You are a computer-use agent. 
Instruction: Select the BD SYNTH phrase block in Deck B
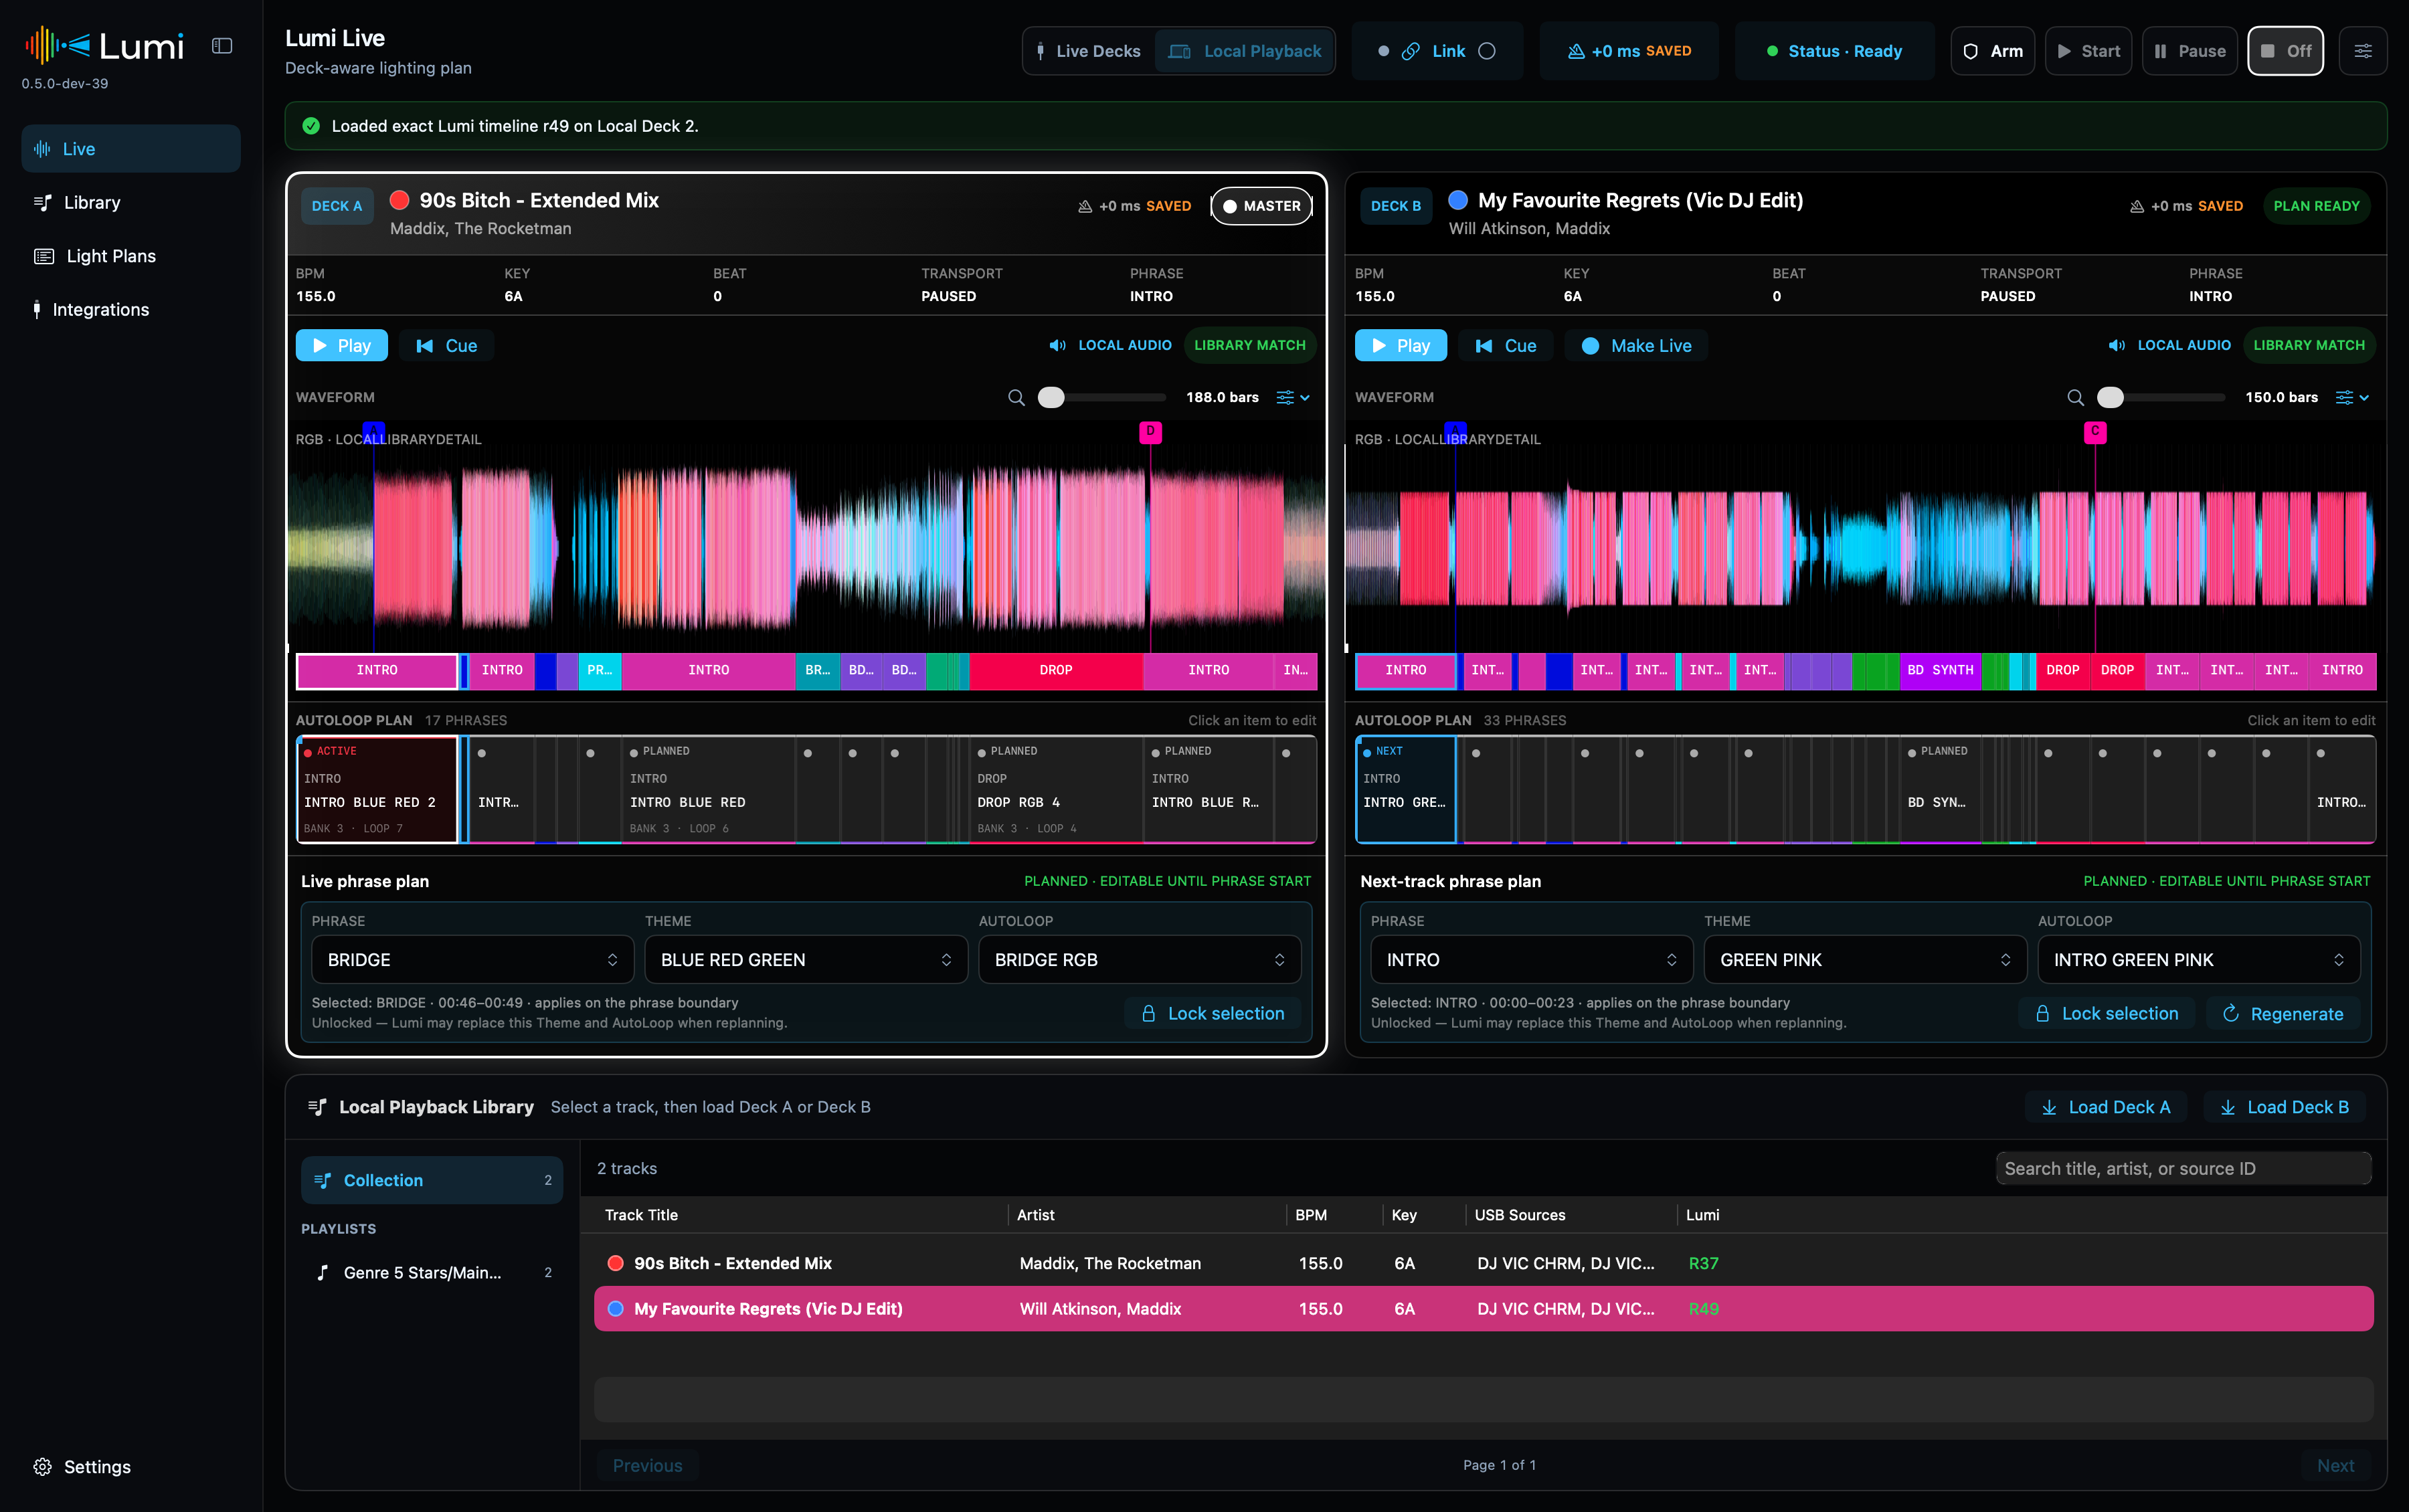point(1940,670)
